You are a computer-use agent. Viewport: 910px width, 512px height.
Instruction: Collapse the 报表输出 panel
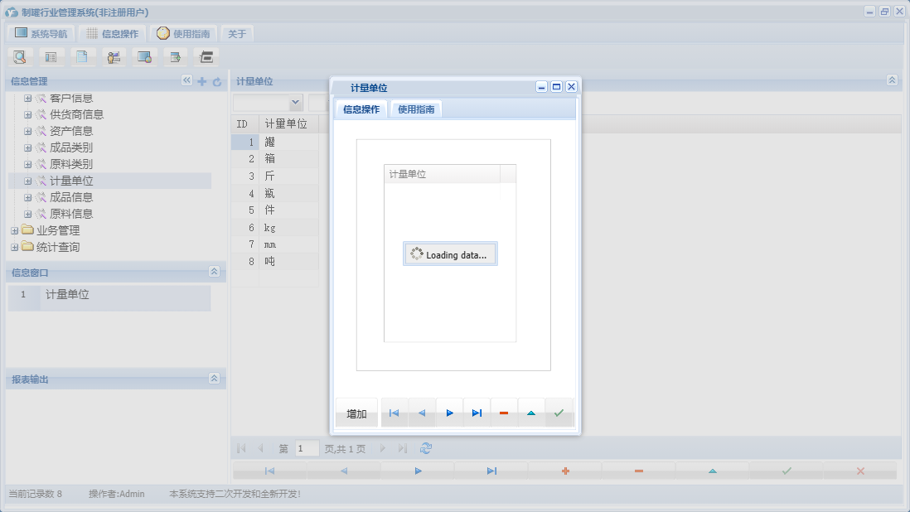[214, 378]
